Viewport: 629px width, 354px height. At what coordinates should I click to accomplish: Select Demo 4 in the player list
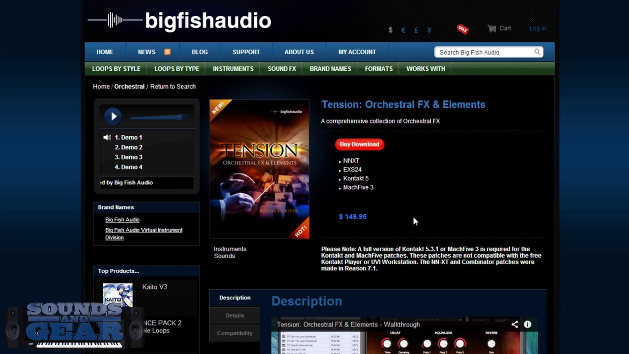click(x=128, y=167)
